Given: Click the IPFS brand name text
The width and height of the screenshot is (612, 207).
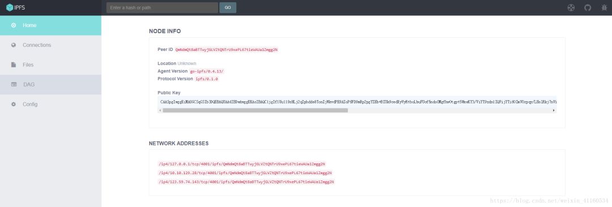Looking at the screenshot, I should (19, 7).
